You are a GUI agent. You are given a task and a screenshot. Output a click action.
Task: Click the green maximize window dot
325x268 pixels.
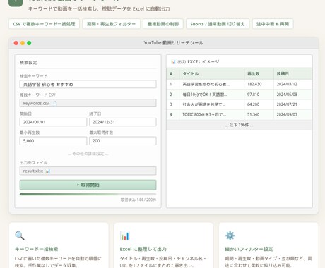point(29,43)
